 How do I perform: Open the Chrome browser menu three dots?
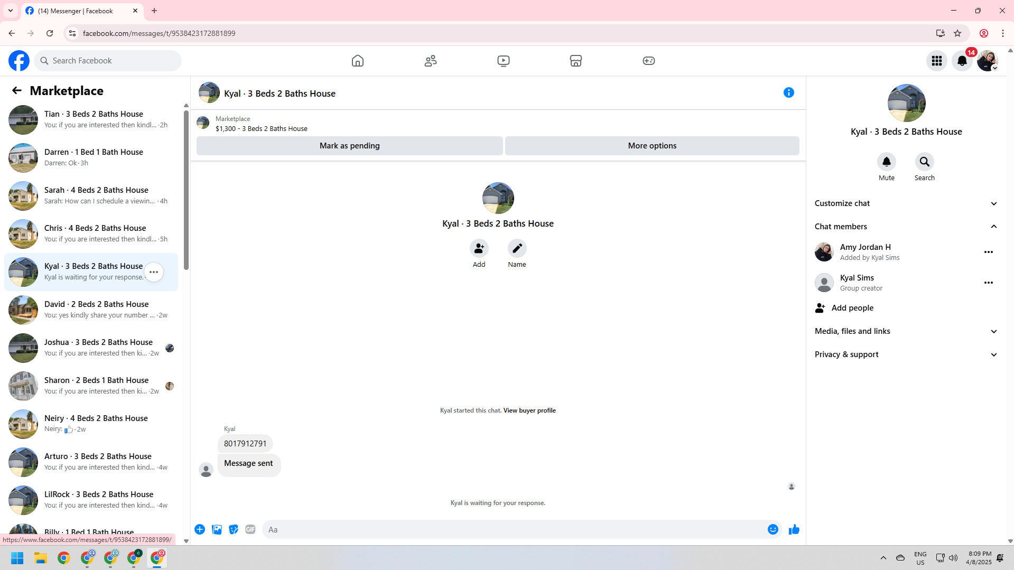(1003, 33)
